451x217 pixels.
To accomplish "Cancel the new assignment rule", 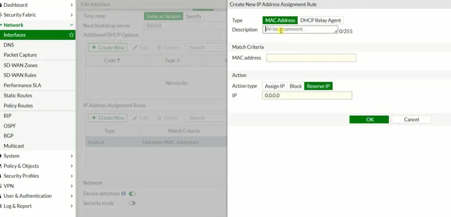I will 411,119.
